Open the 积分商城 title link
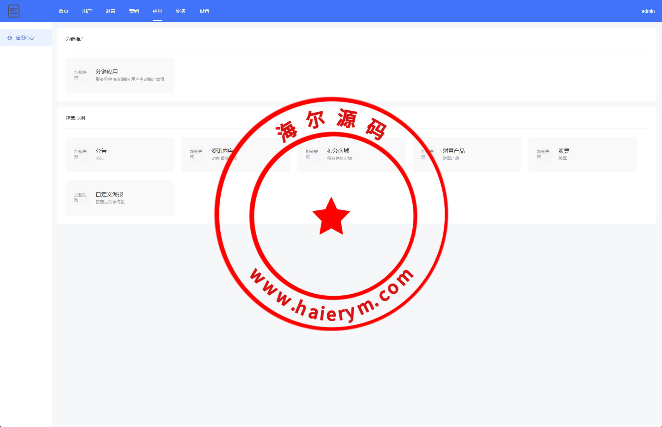Viewport: 662px width, 427px height. pyautogui.click(x=338, y=151)
